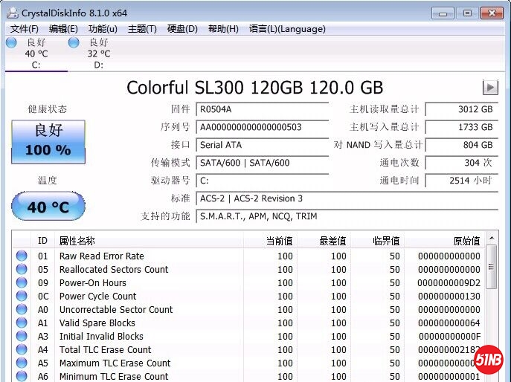Click the 最差值 column header
This screenshot has width=511, height=382.
point(324,241)
